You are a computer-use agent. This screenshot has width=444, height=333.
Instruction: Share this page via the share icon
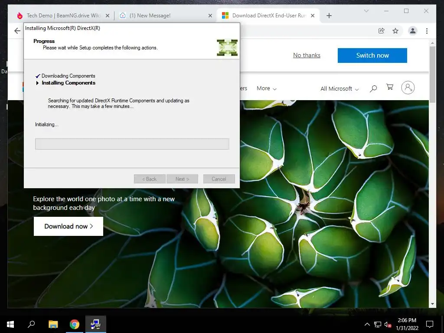click(382, 31)
